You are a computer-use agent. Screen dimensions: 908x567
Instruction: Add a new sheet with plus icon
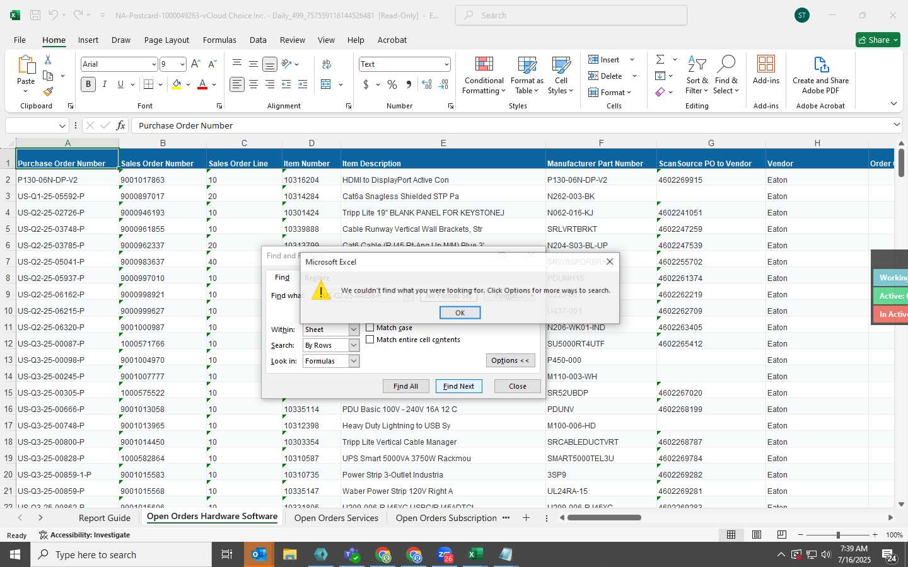tap(526, 518)
